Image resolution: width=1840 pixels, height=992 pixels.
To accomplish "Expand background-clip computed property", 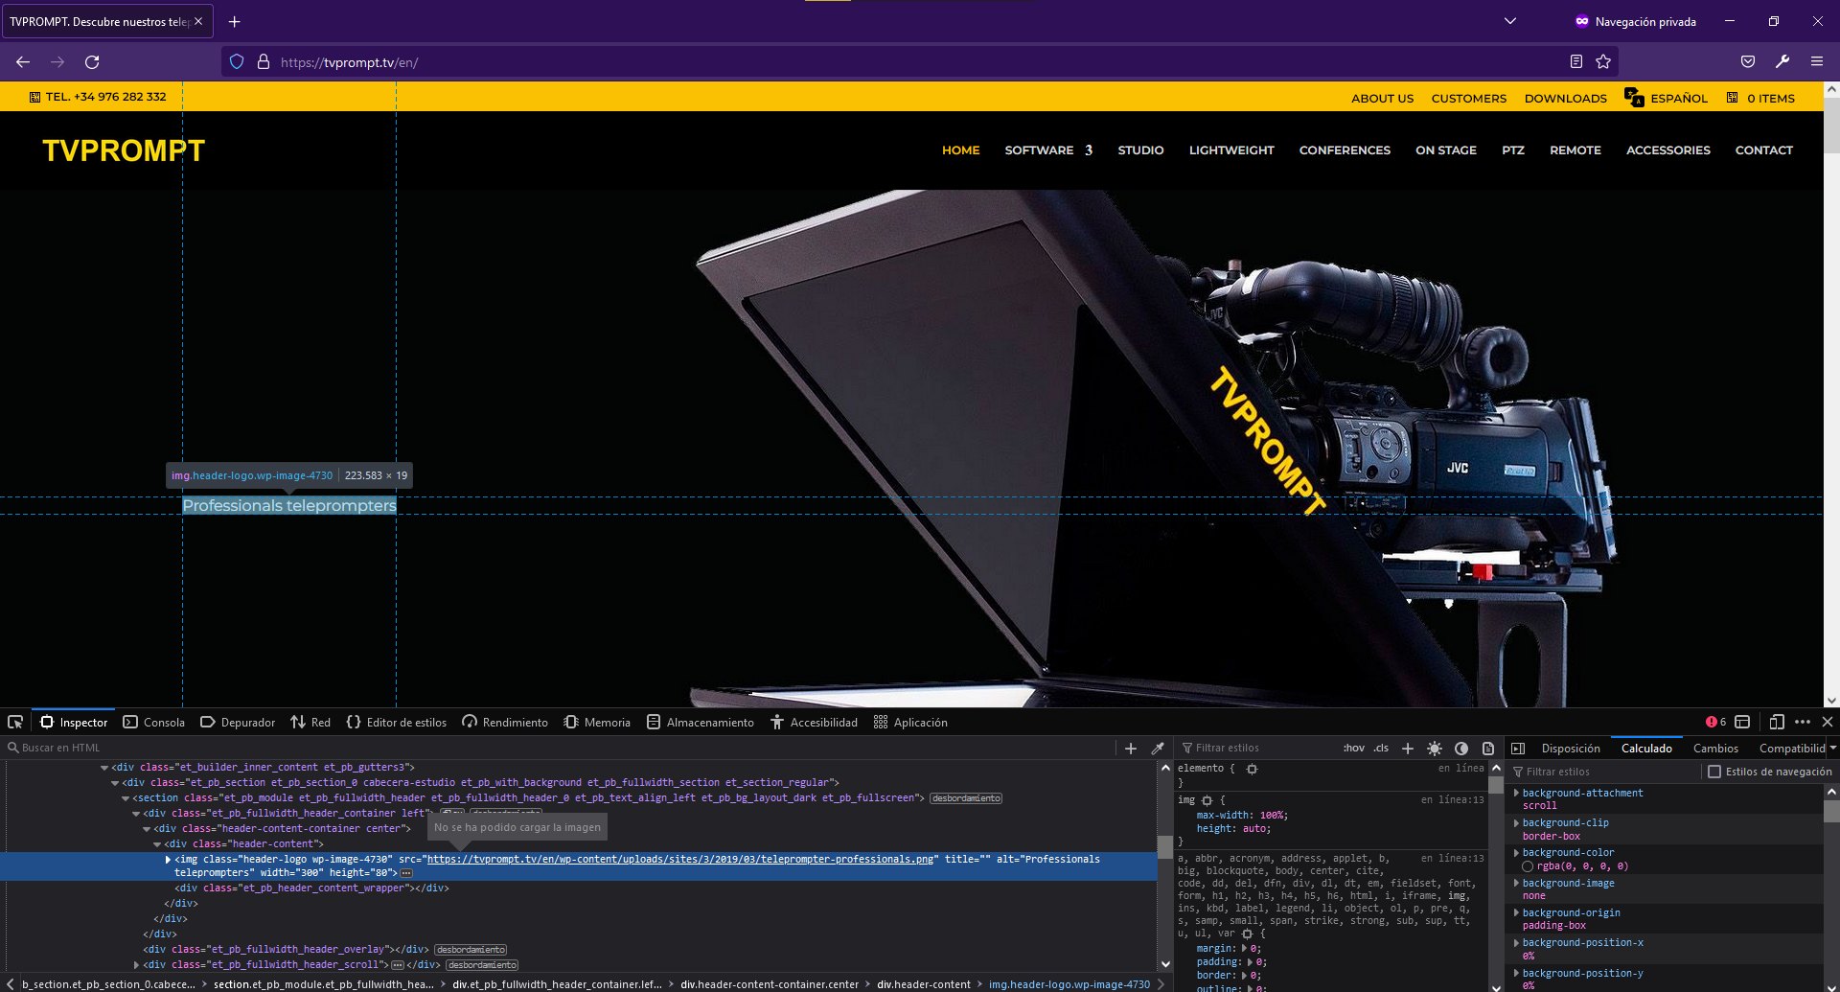I will click(x=1516, y=822).
